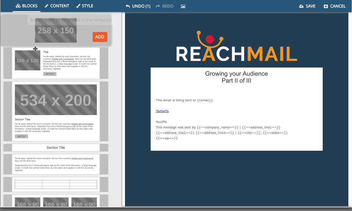The width and height of the screenshot is (352, 211).
Task: Click the BUTTON in the 534 x 200 block
Action: pos(21,136)
